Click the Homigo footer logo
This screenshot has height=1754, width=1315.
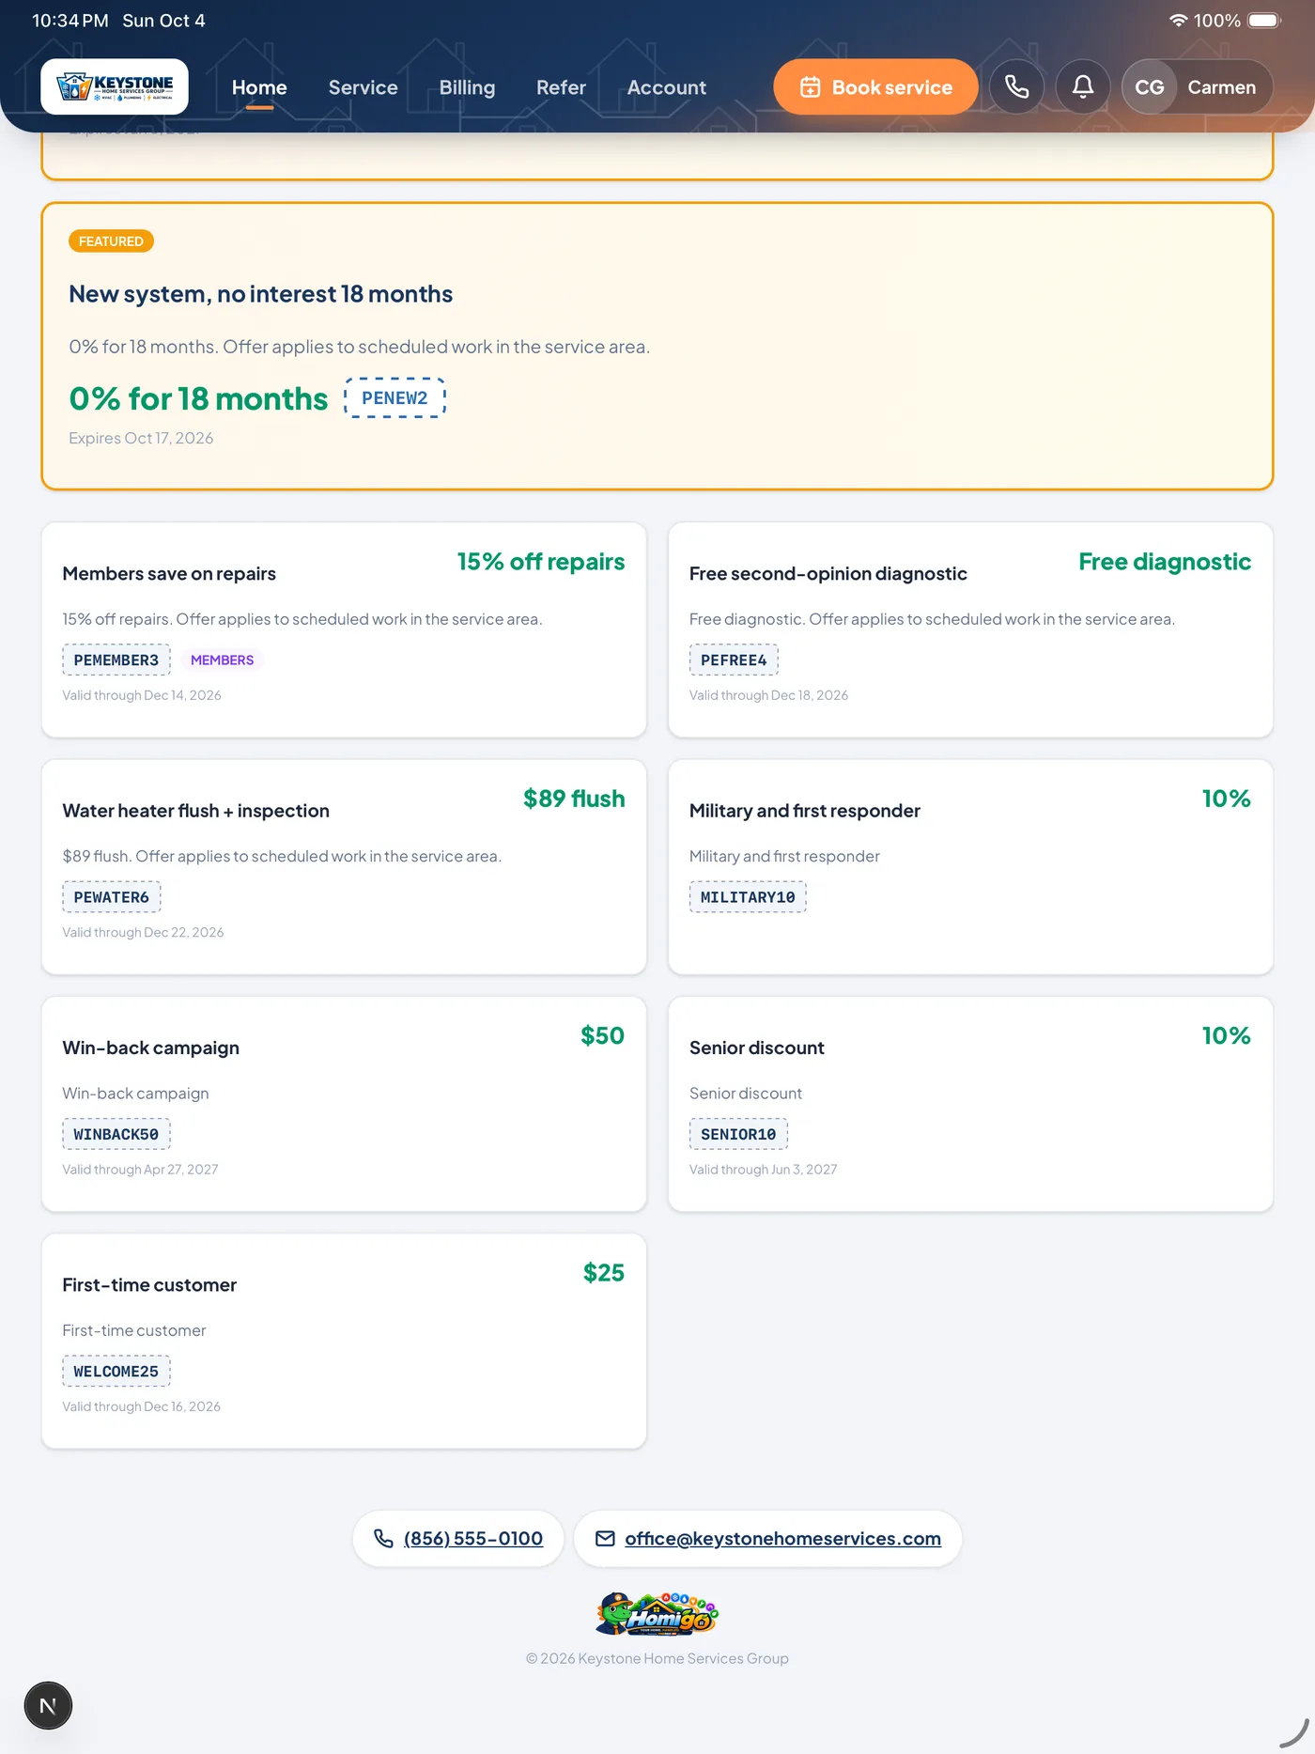tap(657, 1614)
